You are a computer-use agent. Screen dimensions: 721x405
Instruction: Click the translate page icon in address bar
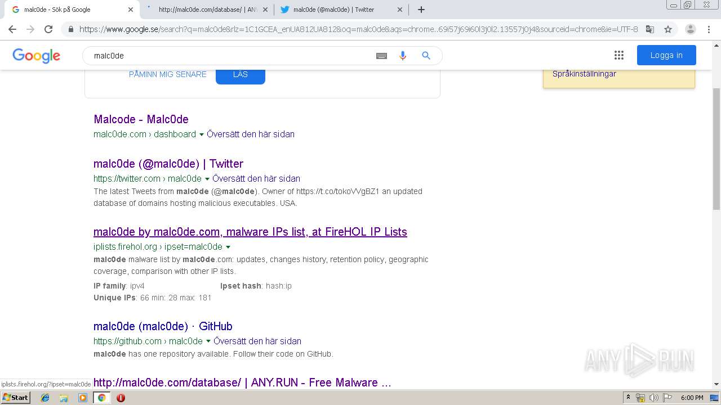click(650, 29)
